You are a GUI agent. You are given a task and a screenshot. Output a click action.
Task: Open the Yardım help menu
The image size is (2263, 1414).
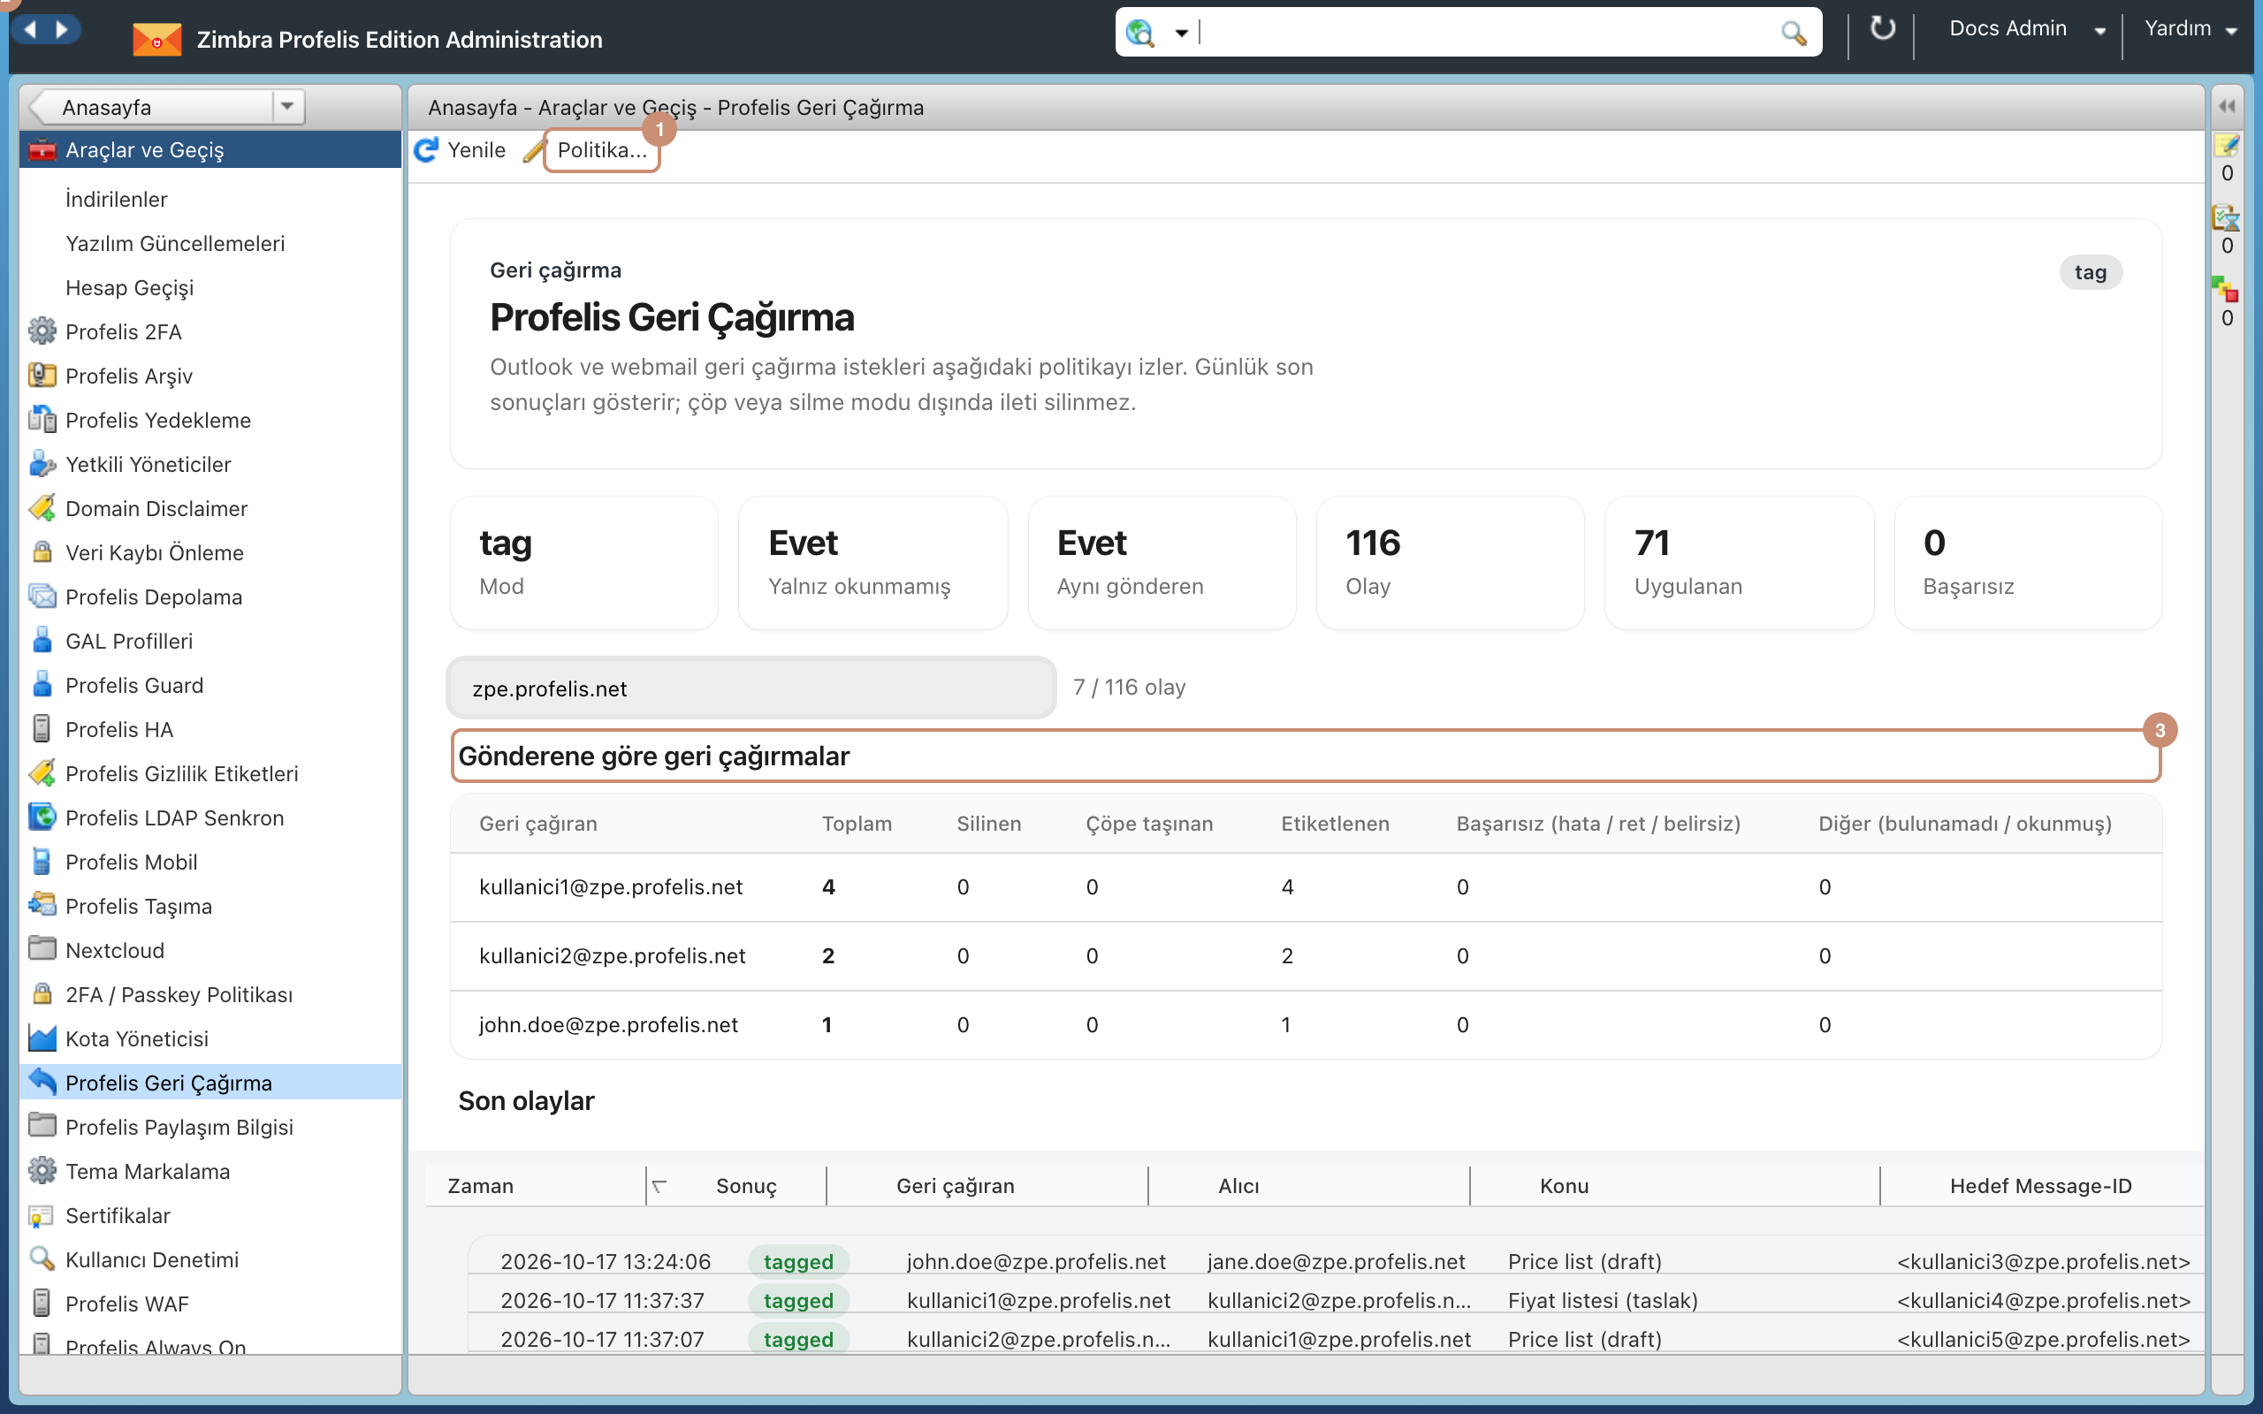[x=2190, y=29]
